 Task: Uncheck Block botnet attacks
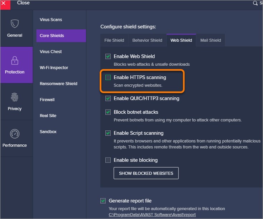point(108,112)
